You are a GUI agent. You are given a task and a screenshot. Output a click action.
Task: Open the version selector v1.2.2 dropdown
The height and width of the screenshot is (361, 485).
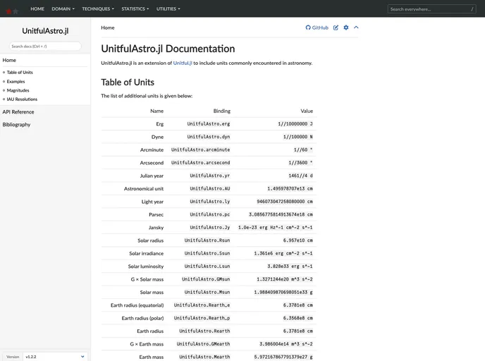point(55,357)
